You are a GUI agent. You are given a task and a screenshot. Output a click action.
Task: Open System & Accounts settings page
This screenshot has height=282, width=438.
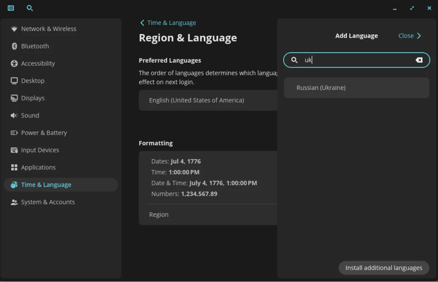click(48, 202)
